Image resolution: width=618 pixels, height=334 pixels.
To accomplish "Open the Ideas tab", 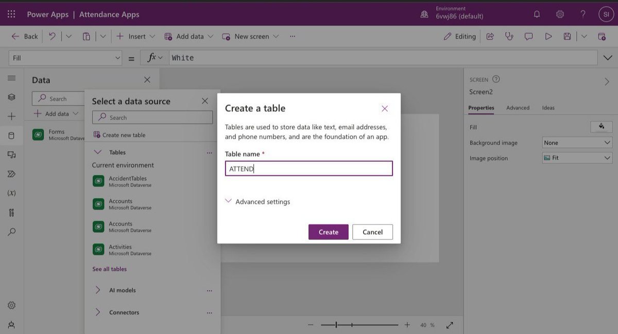I will 548,107.
